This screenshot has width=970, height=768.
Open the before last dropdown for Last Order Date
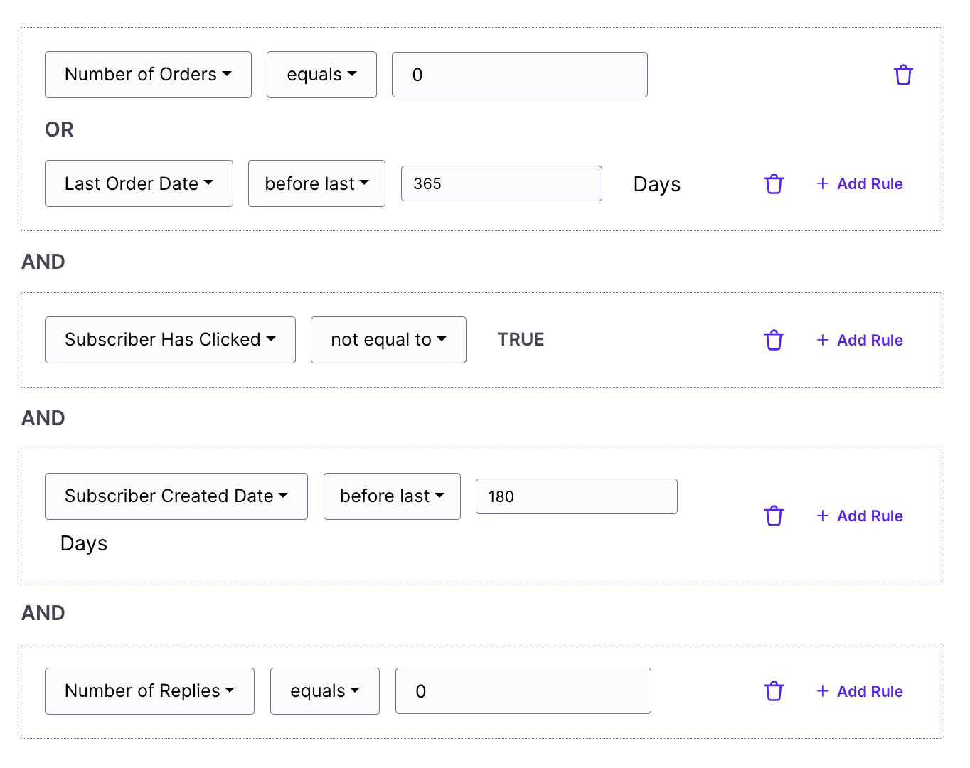point(316,183)
